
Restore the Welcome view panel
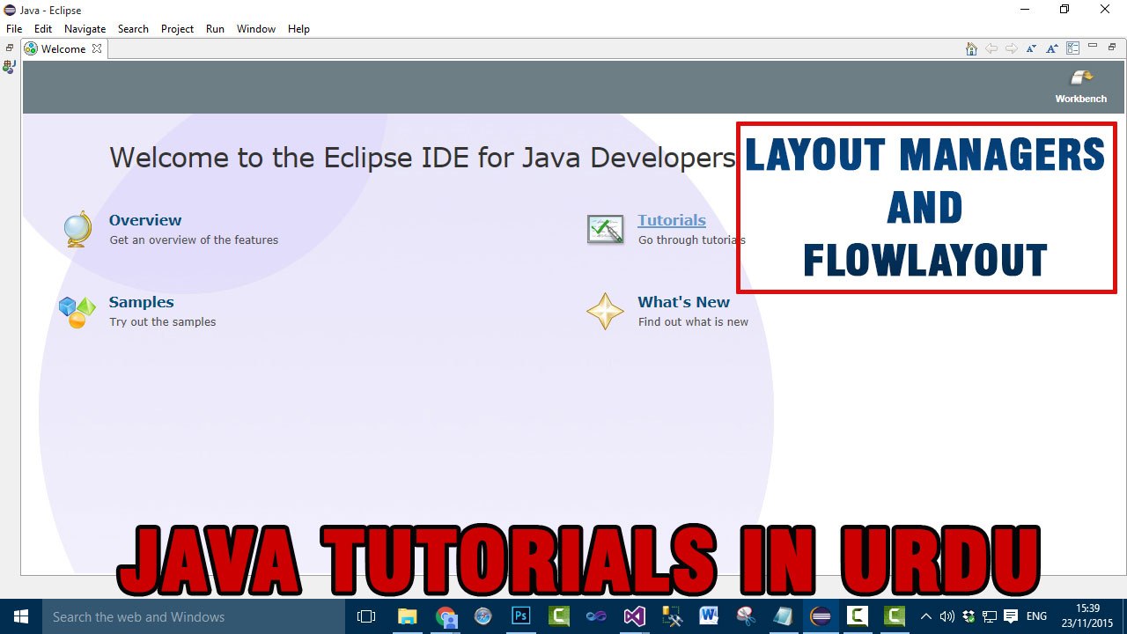pyautogui.click(x=1112, y=46)
